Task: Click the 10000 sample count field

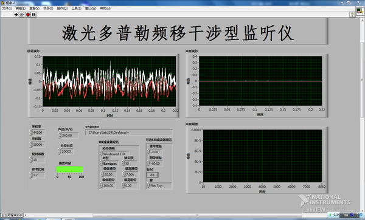Action: [x=38, y=145]
